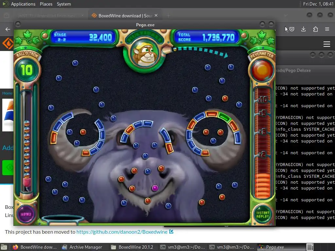
Task: Open the Firefox extensions icon
Action: [315, 29]
